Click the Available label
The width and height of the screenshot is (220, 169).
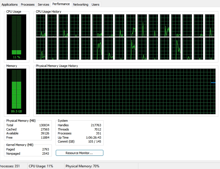tap(12, 134)
